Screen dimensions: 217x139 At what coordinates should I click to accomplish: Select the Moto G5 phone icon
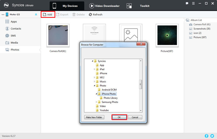click(x=7, y=14)
